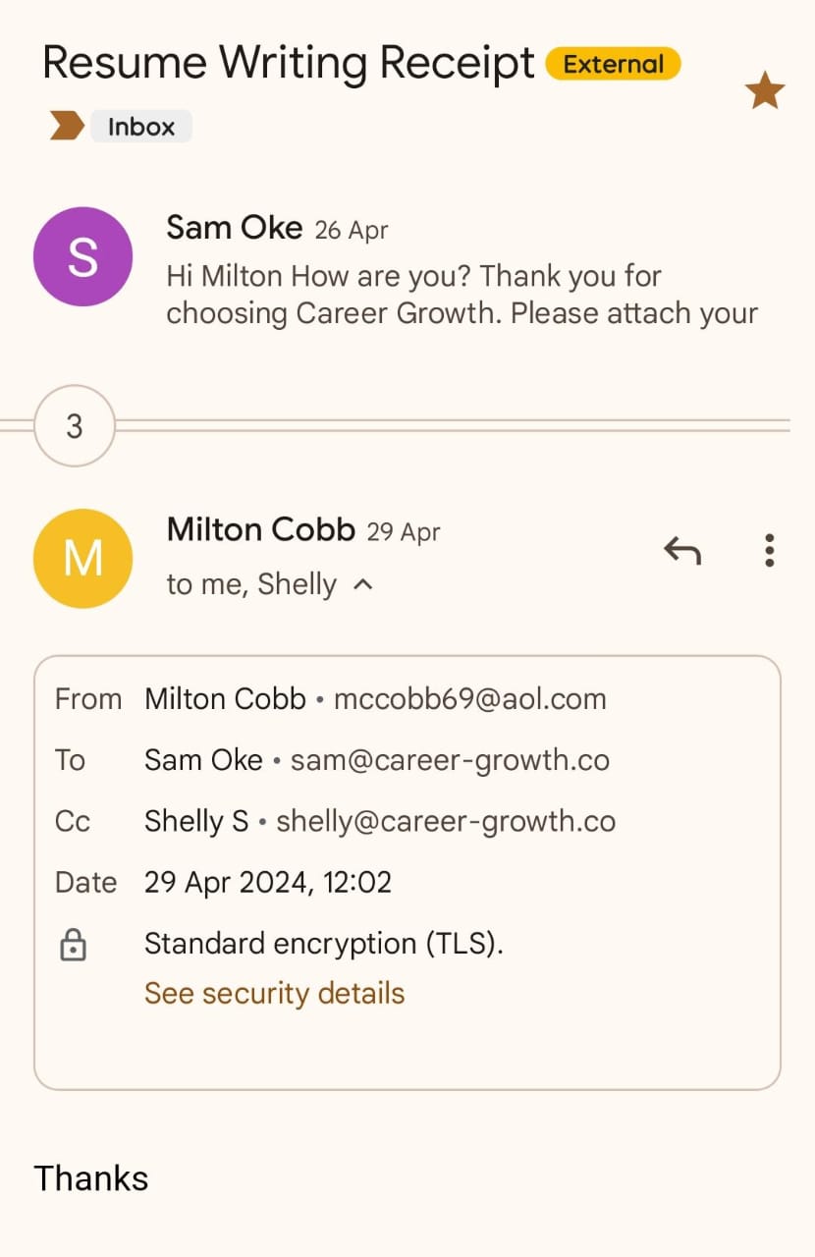
Task: Click the Resume Writing Receipt subject
Action: click(289, 63)
